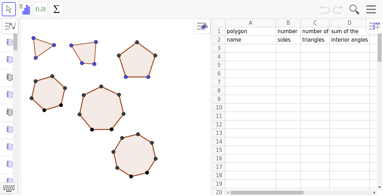
Task: Open the search magnifier
Action: click(354, 10)
